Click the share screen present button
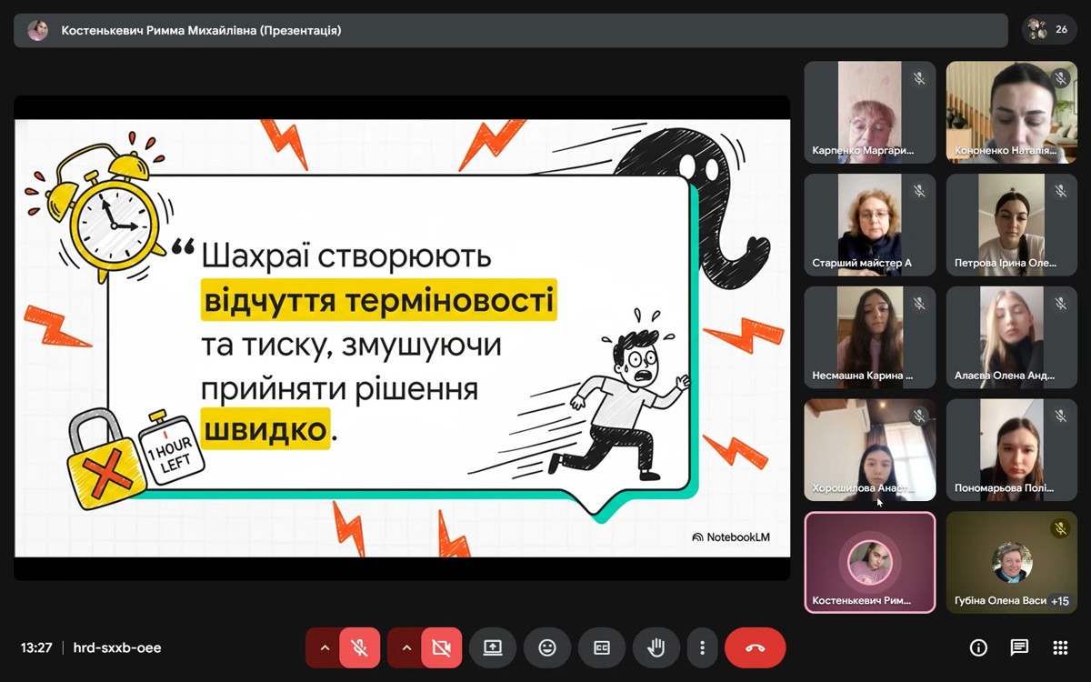The image size is (1091, 682). tap(493, 647)
